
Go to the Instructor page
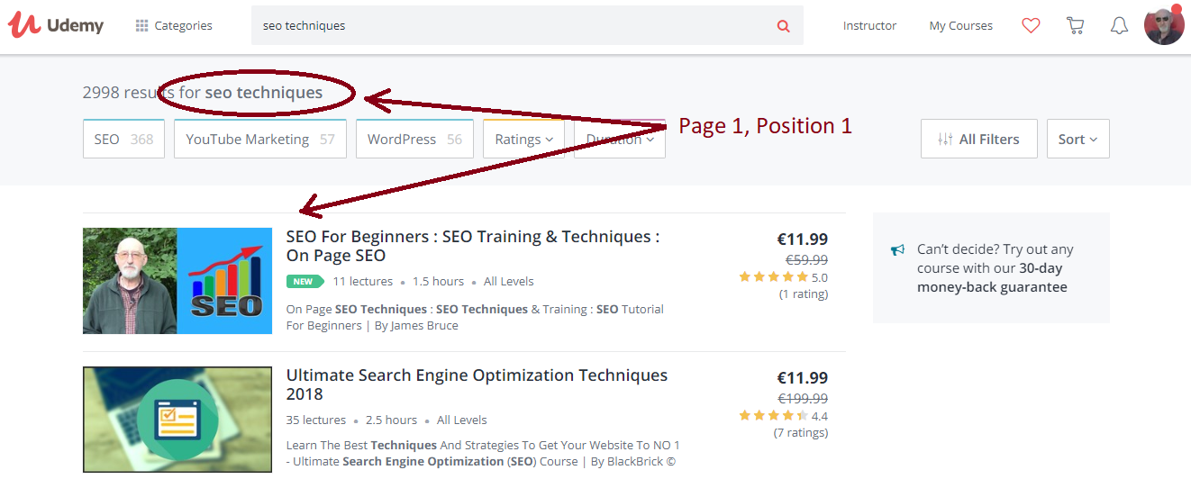[869, 26]
